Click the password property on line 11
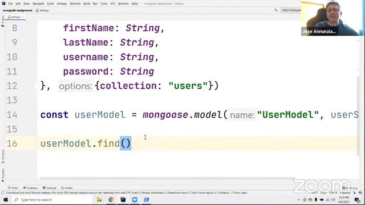 (86, 72)
